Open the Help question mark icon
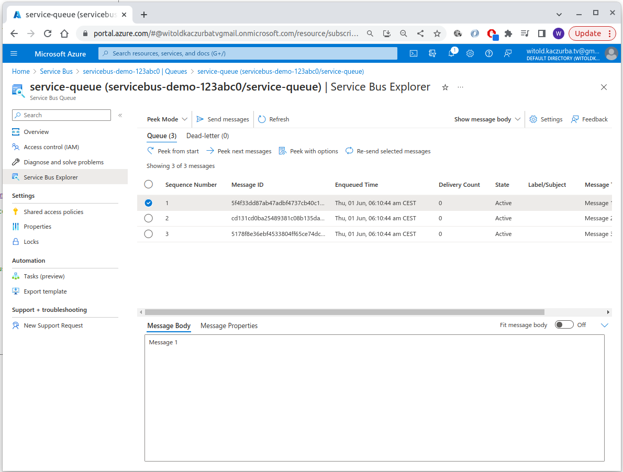This screenshot has width=623, height=472. (488, 53)
